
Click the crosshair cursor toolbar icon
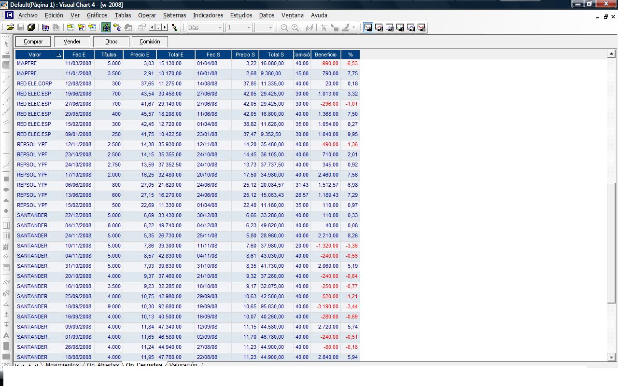[x=323, y=28]
